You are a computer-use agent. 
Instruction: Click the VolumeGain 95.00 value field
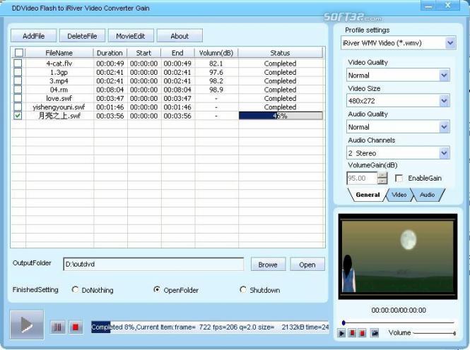click(x=362, y=179)
